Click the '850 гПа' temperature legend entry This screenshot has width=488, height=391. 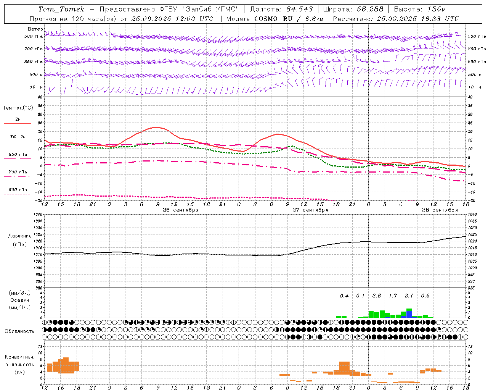(18, 155)
